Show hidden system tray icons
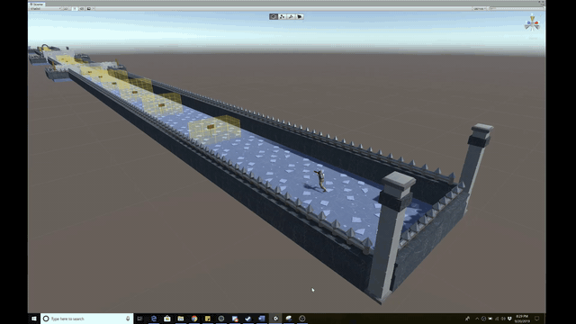The height and width of the screenshot is (324, 576). point(477,319)
